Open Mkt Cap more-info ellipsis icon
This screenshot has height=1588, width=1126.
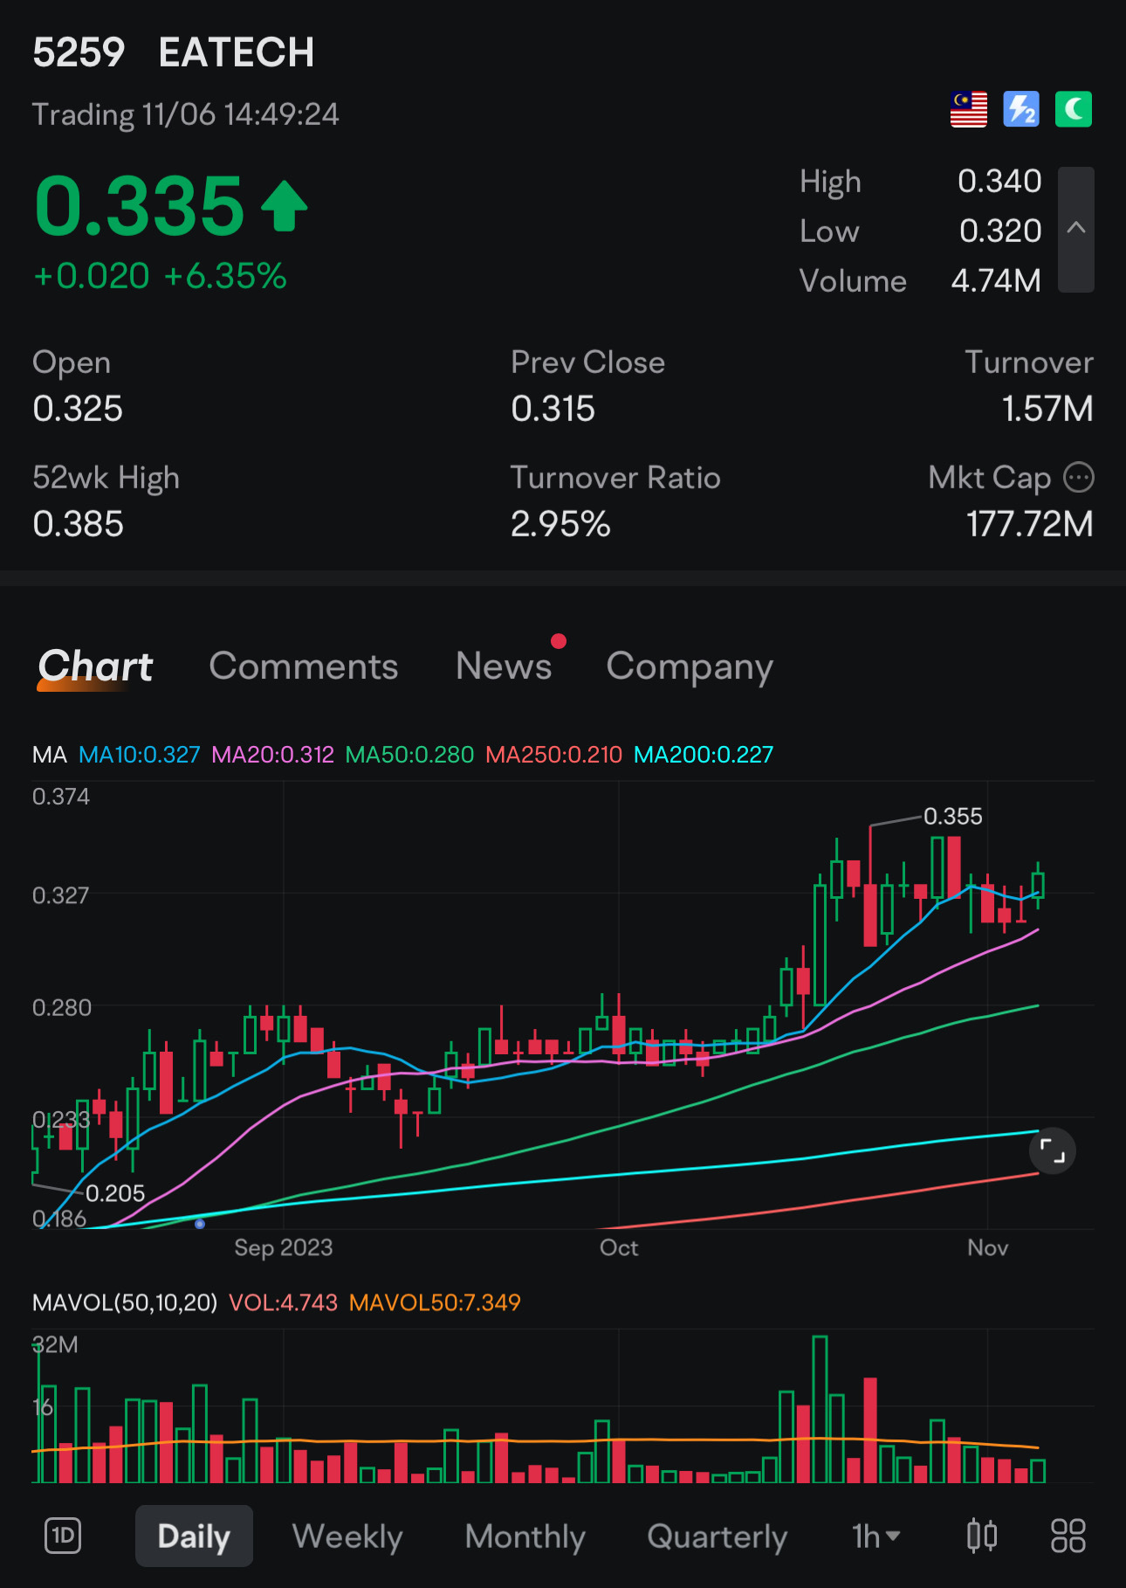click(x=1079, y=478)
